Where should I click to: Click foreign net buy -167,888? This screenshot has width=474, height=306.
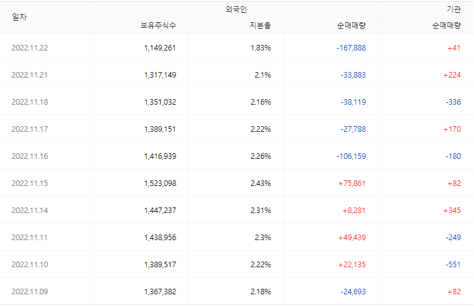click(351, 48)
